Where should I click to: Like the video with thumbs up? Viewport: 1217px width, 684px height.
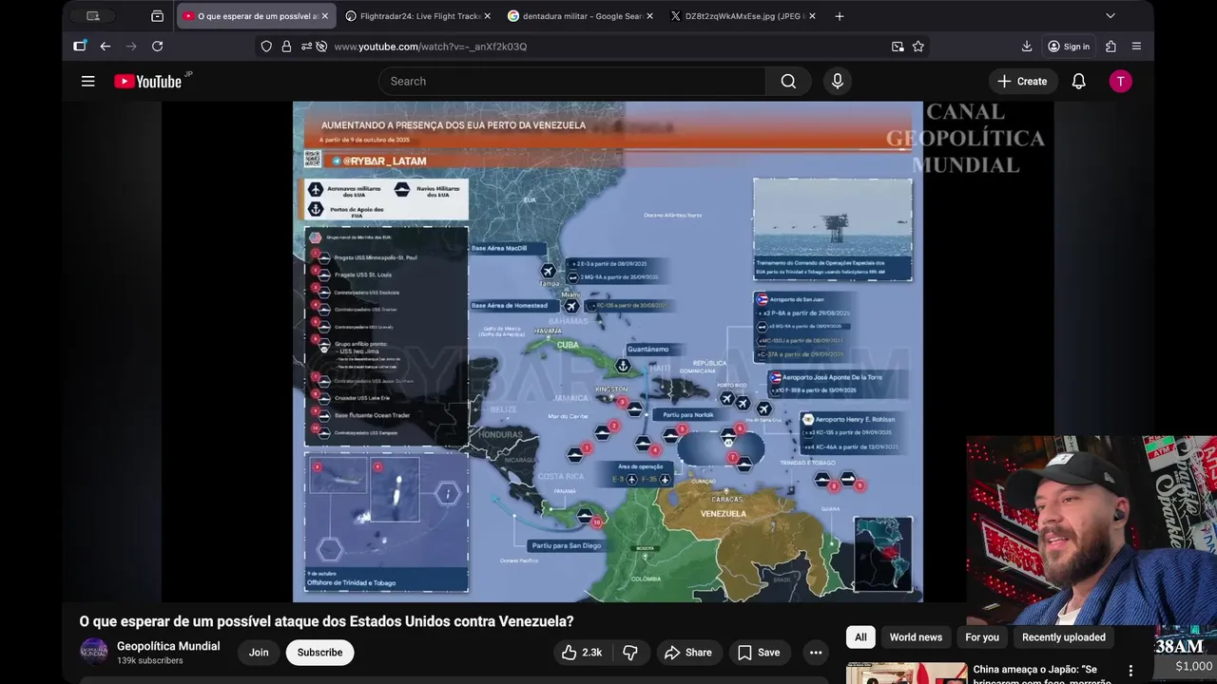pos(582,653)
